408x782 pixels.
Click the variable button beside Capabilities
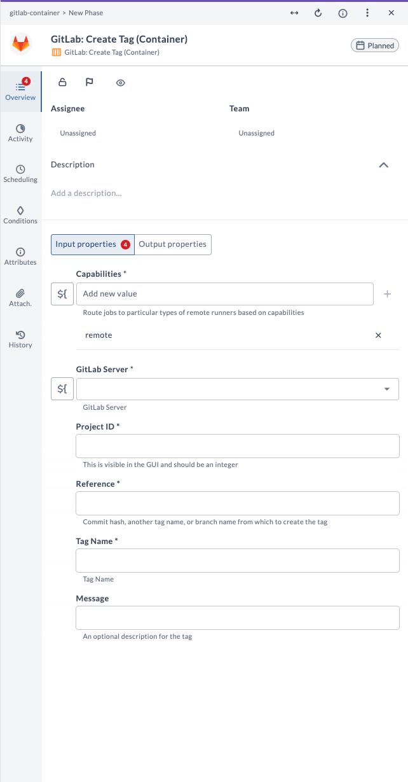[x=62, y=294]
